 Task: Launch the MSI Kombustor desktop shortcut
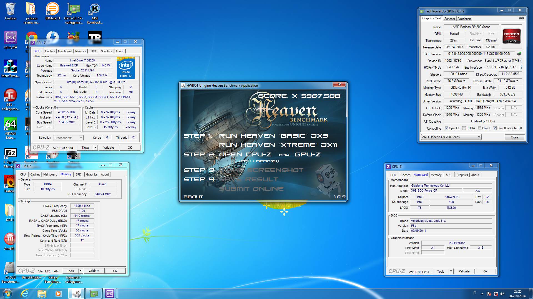(95, 13)
